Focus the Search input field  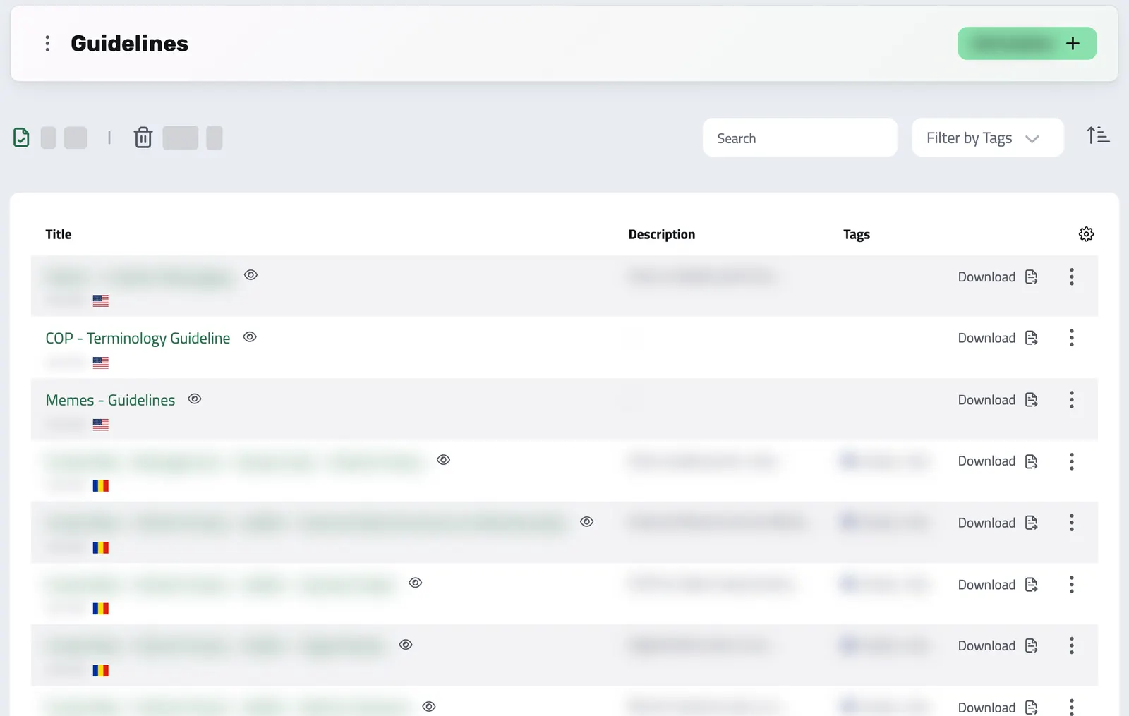pos(799,138)
